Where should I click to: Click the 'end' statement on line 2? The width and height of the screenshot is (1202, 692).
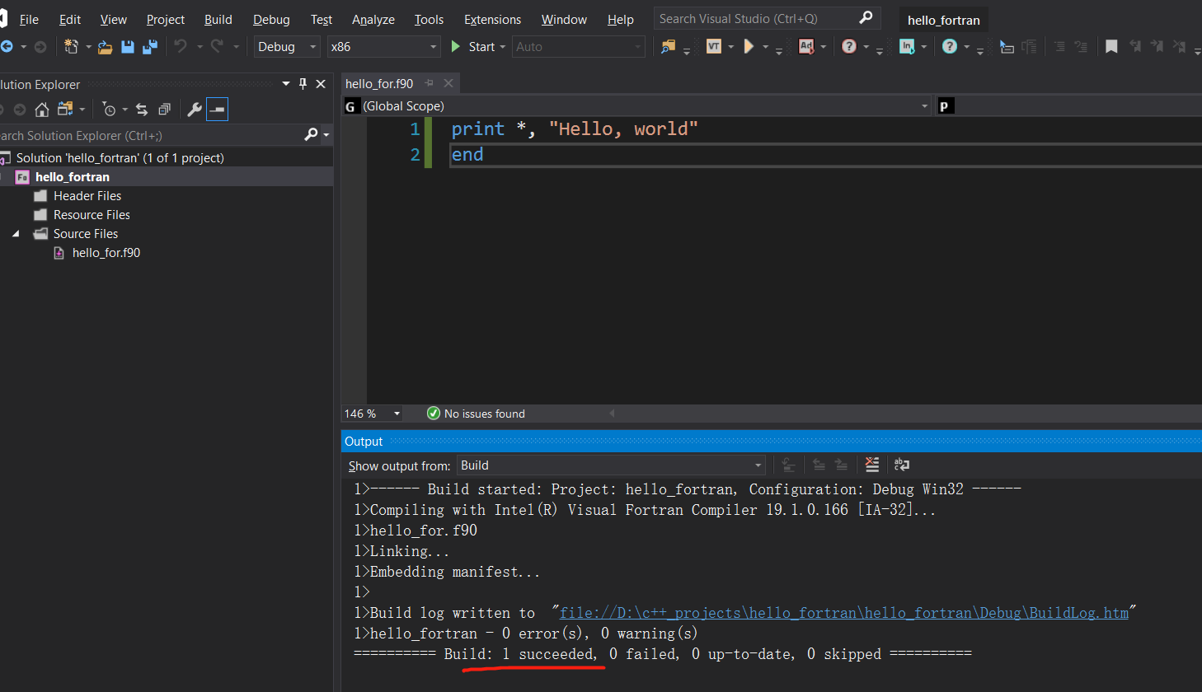coord(467,155)
